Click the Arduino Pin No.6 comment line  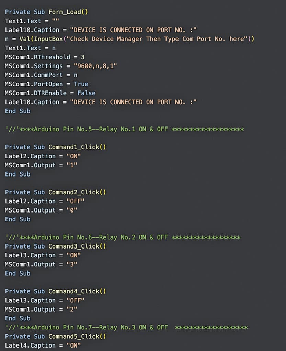pos(123,237)
